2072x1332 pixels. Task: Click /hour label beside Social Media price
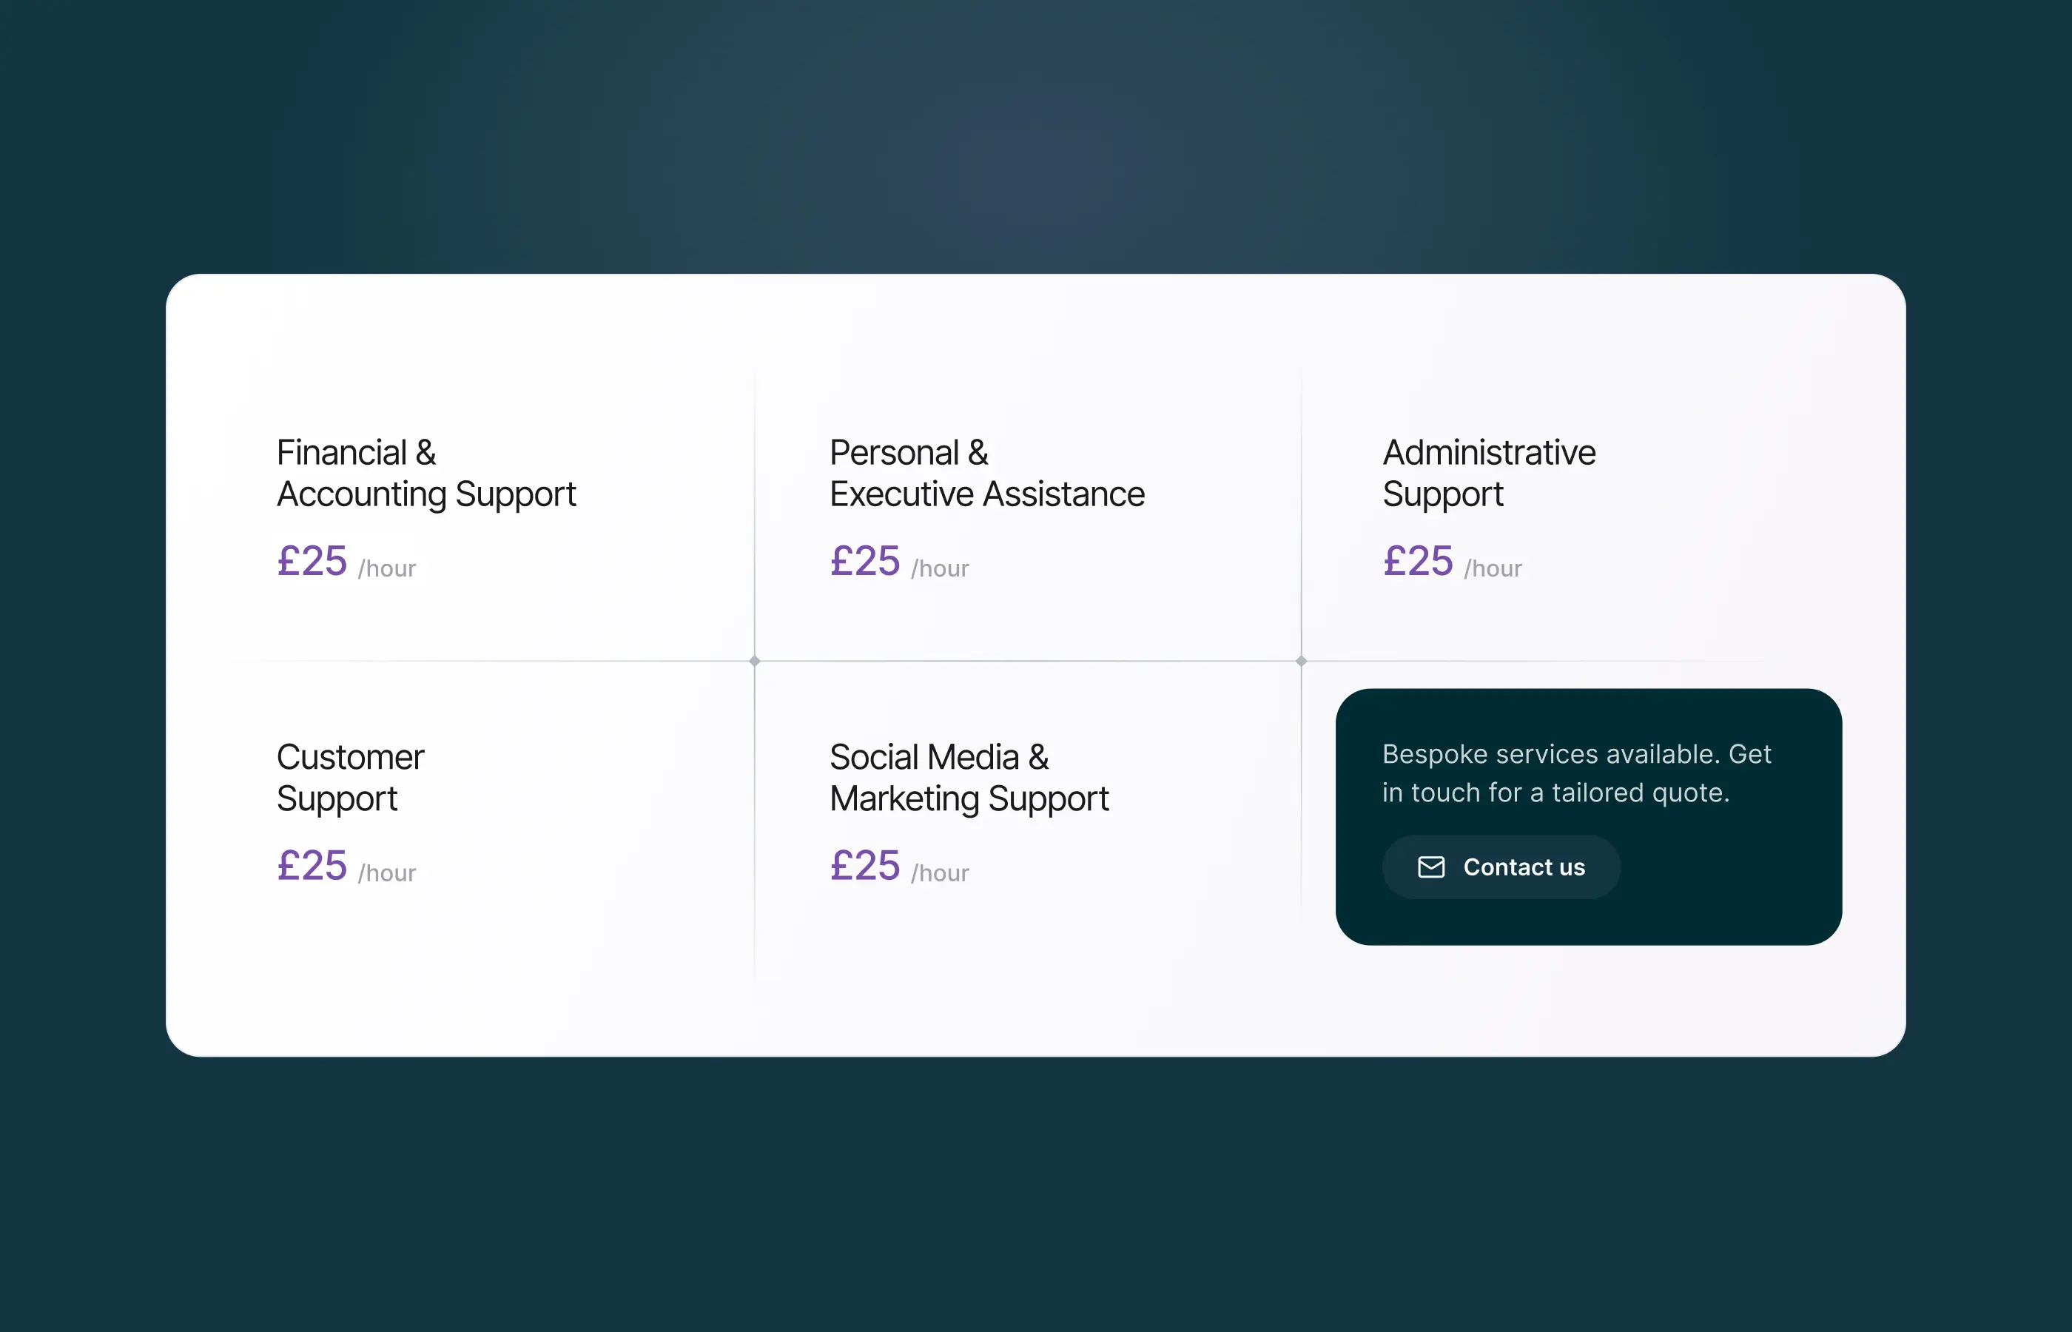(x=940, y=872)
